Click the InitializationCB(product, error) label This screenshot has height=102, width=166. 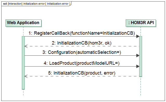coord(82,73)
